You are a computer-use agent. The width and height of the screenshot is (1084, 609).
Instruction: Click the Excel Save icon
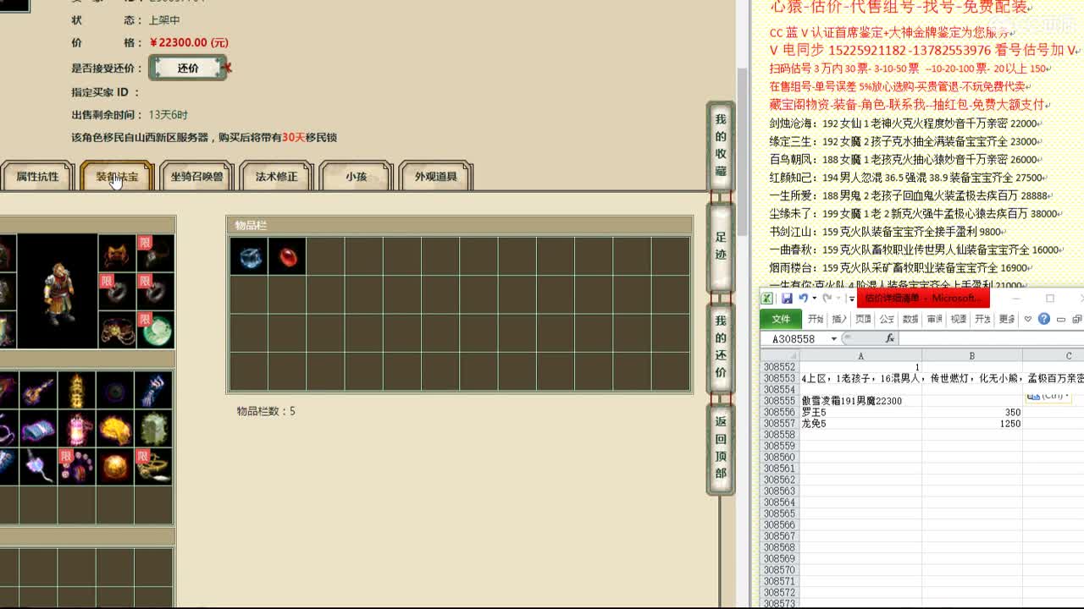coord(788,298)
